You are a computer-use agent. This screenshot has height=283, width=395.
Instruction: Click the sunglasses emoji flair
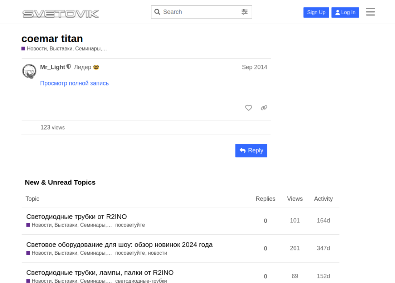coord(96,67)
